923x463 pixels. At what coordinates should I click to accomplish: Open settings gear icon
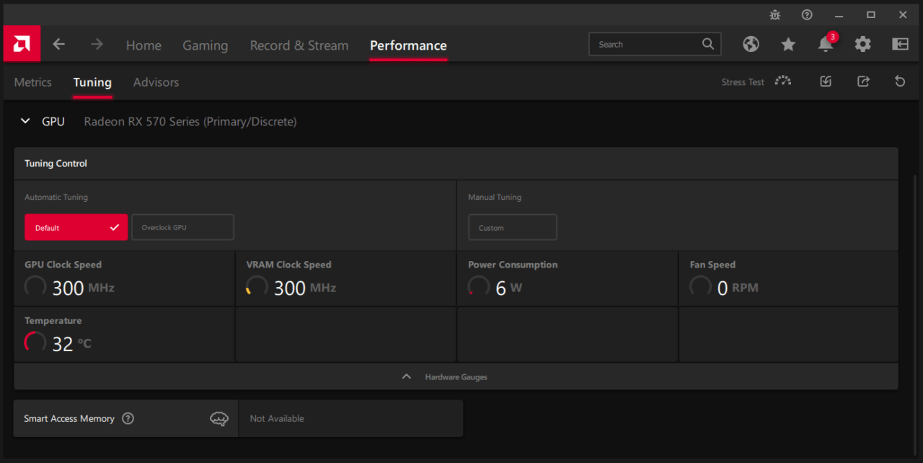[x=862, y=45]
